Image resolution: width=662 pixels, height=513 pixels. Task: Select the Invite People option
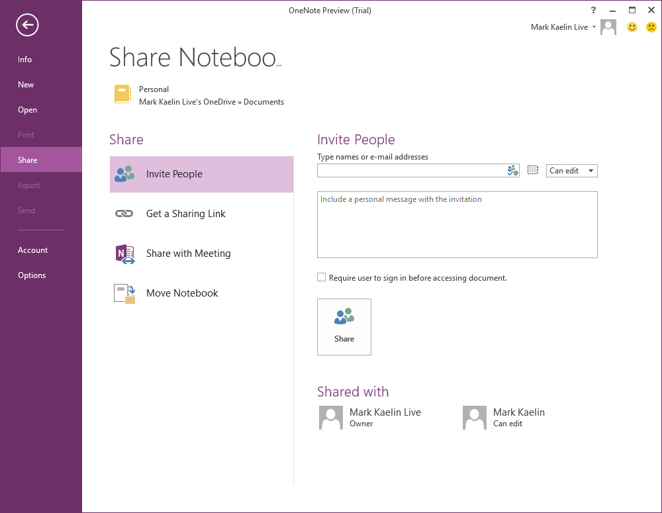tap(201, 174)
